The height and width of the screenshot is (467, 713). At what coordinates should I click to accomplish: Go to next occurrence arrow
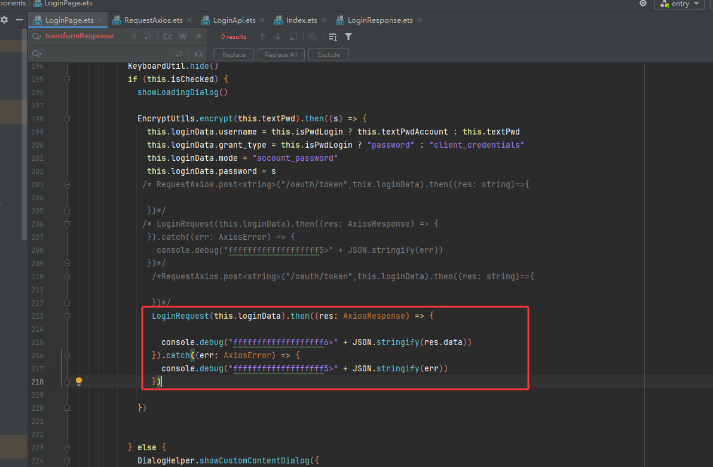click(x=278, y=36)
